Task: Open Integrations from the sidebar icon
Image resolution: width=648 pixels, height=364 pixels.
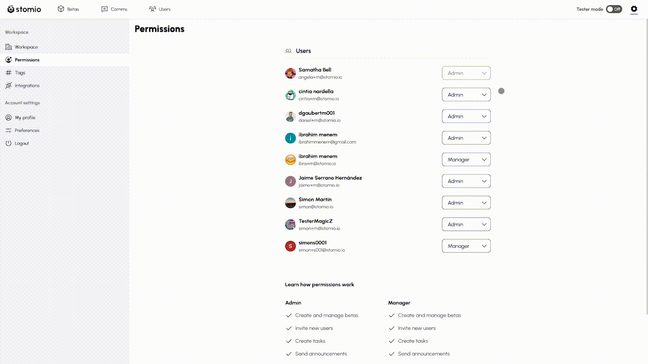Action: (x=9, y=85)
